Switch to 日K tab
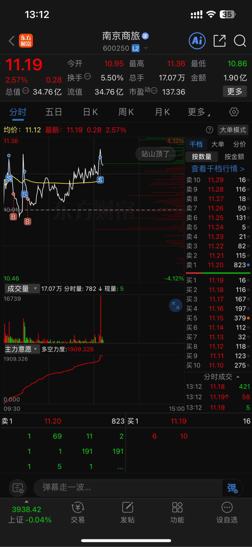Viewport: 252px width, 547px height. point(90,112)
